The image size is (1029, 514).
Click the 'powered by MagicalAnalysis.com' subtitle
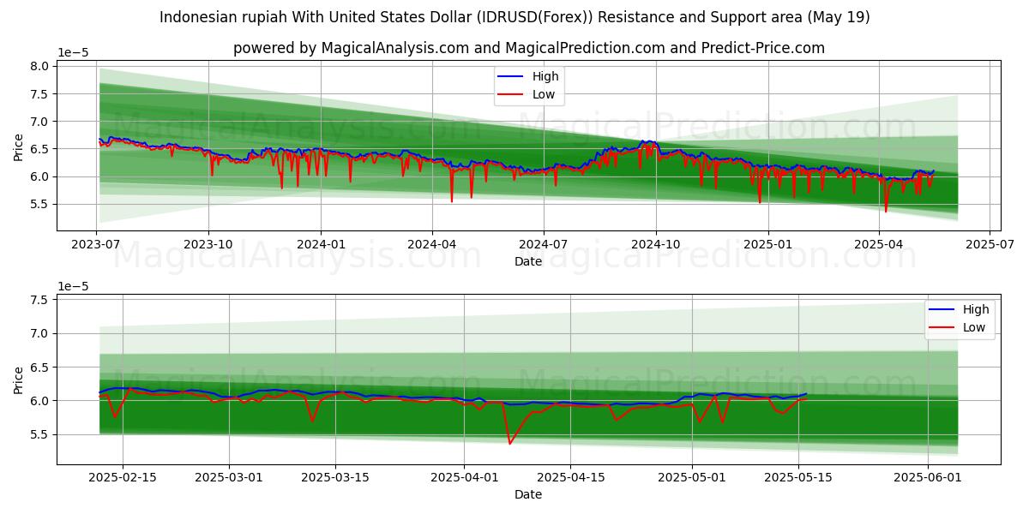[529, 48]
